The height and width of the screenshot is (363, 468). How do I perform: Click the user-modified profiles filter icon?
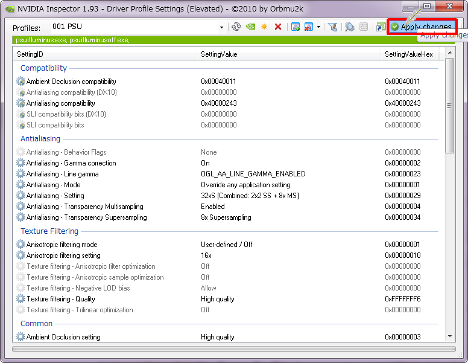332,27
